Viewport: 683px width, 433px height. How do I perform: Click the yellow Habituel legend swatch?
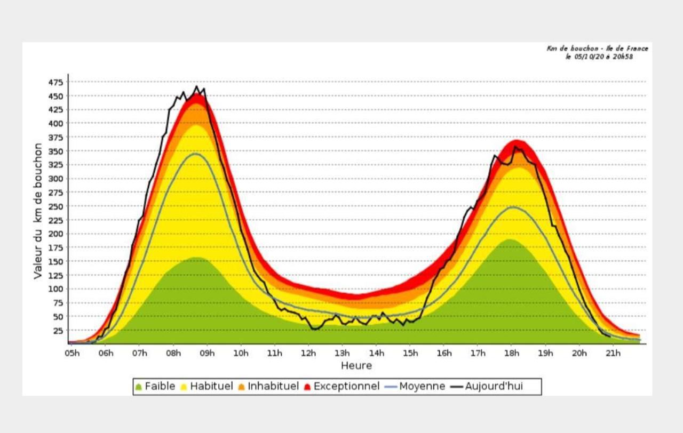coord(184,387)
